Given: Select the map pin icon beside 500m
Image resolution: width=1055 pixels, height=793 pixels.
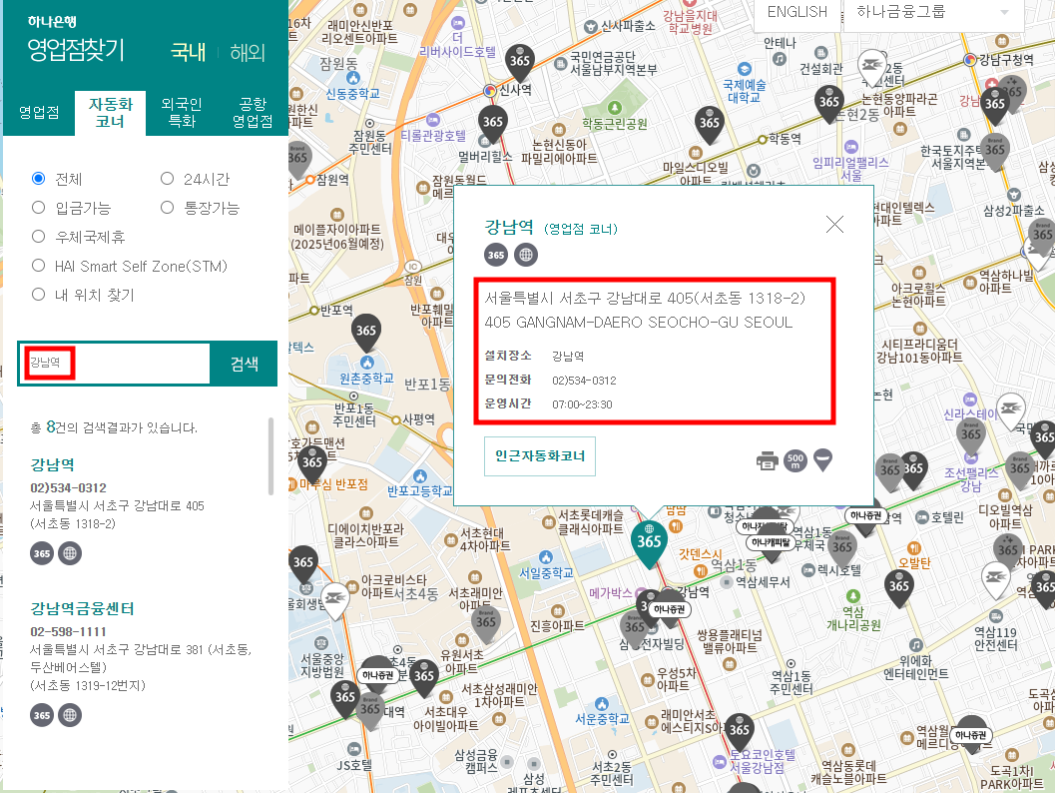Looking at the screenshot, I should point(823,460).
